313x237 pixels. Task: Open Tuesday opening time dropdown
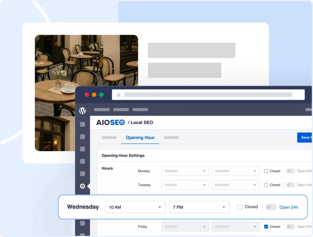click(x=185, y=185)
